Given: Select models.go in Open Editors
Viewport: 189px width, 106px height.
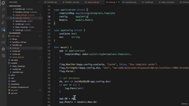Looking at the screenshot, I should [x=25, y=24].
